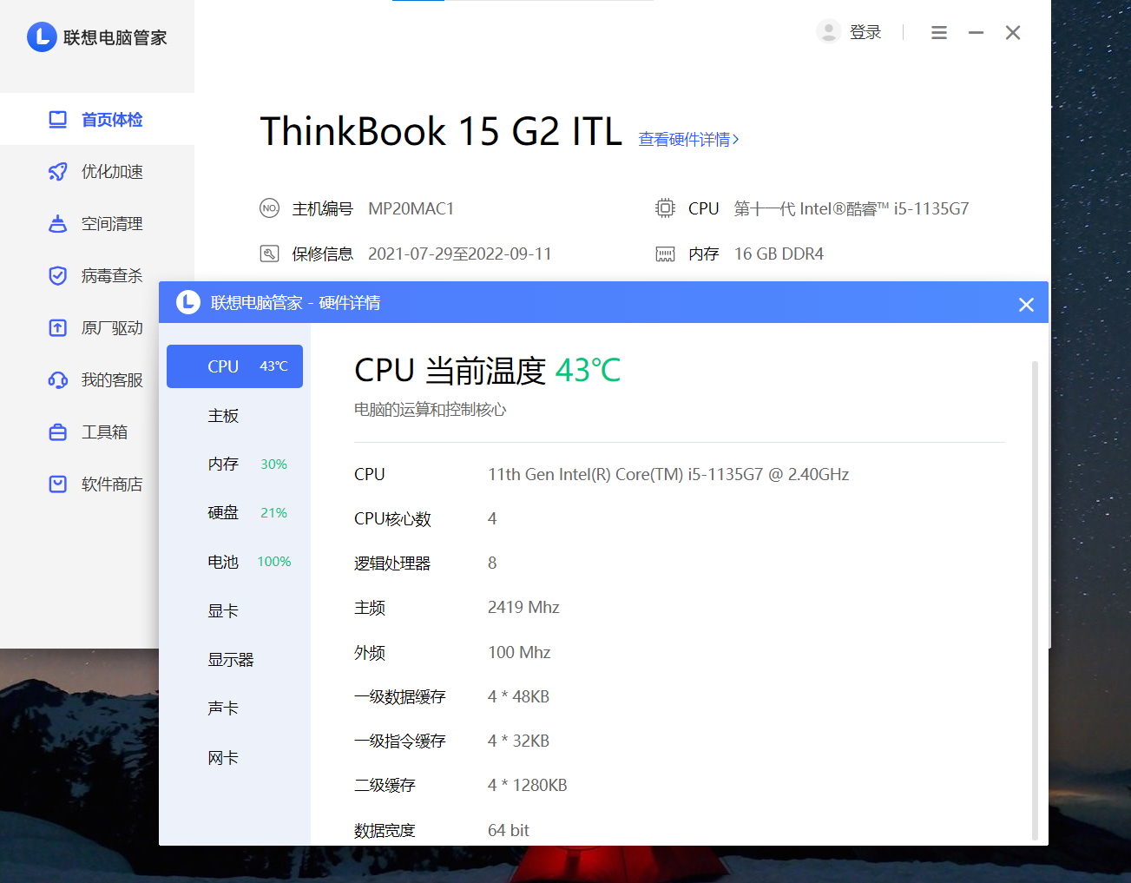Open the 原厂驱动 menu item
1131x883 pixels.
click(x=80, y=328)
